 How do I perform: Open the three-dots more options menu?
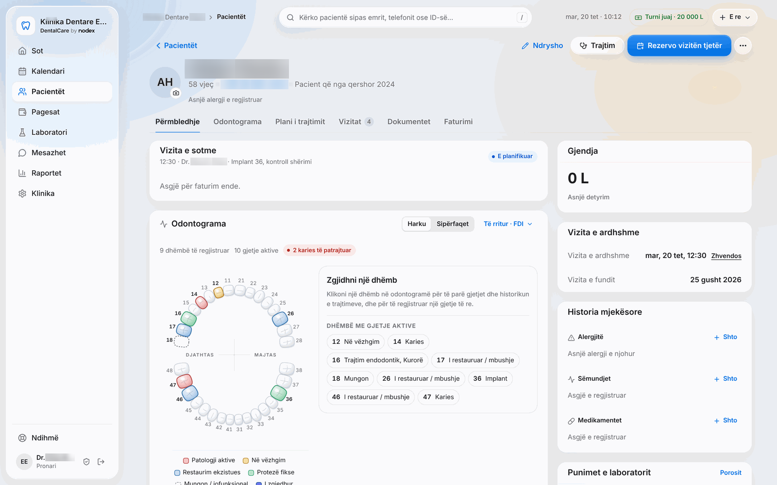(743, 46)
